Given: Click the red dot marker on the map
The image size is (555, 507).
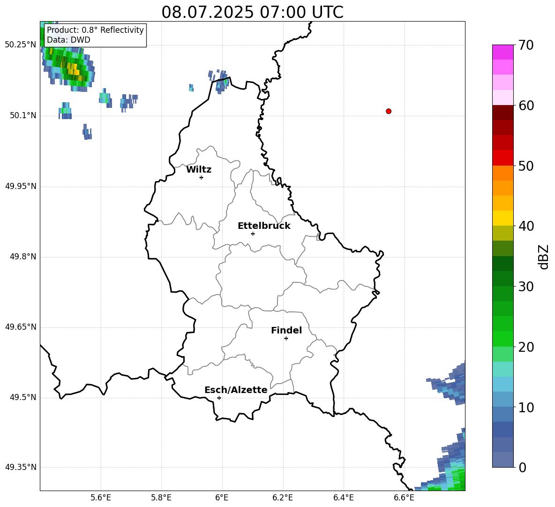Looking at the screenshot, I should coord(389,111).
